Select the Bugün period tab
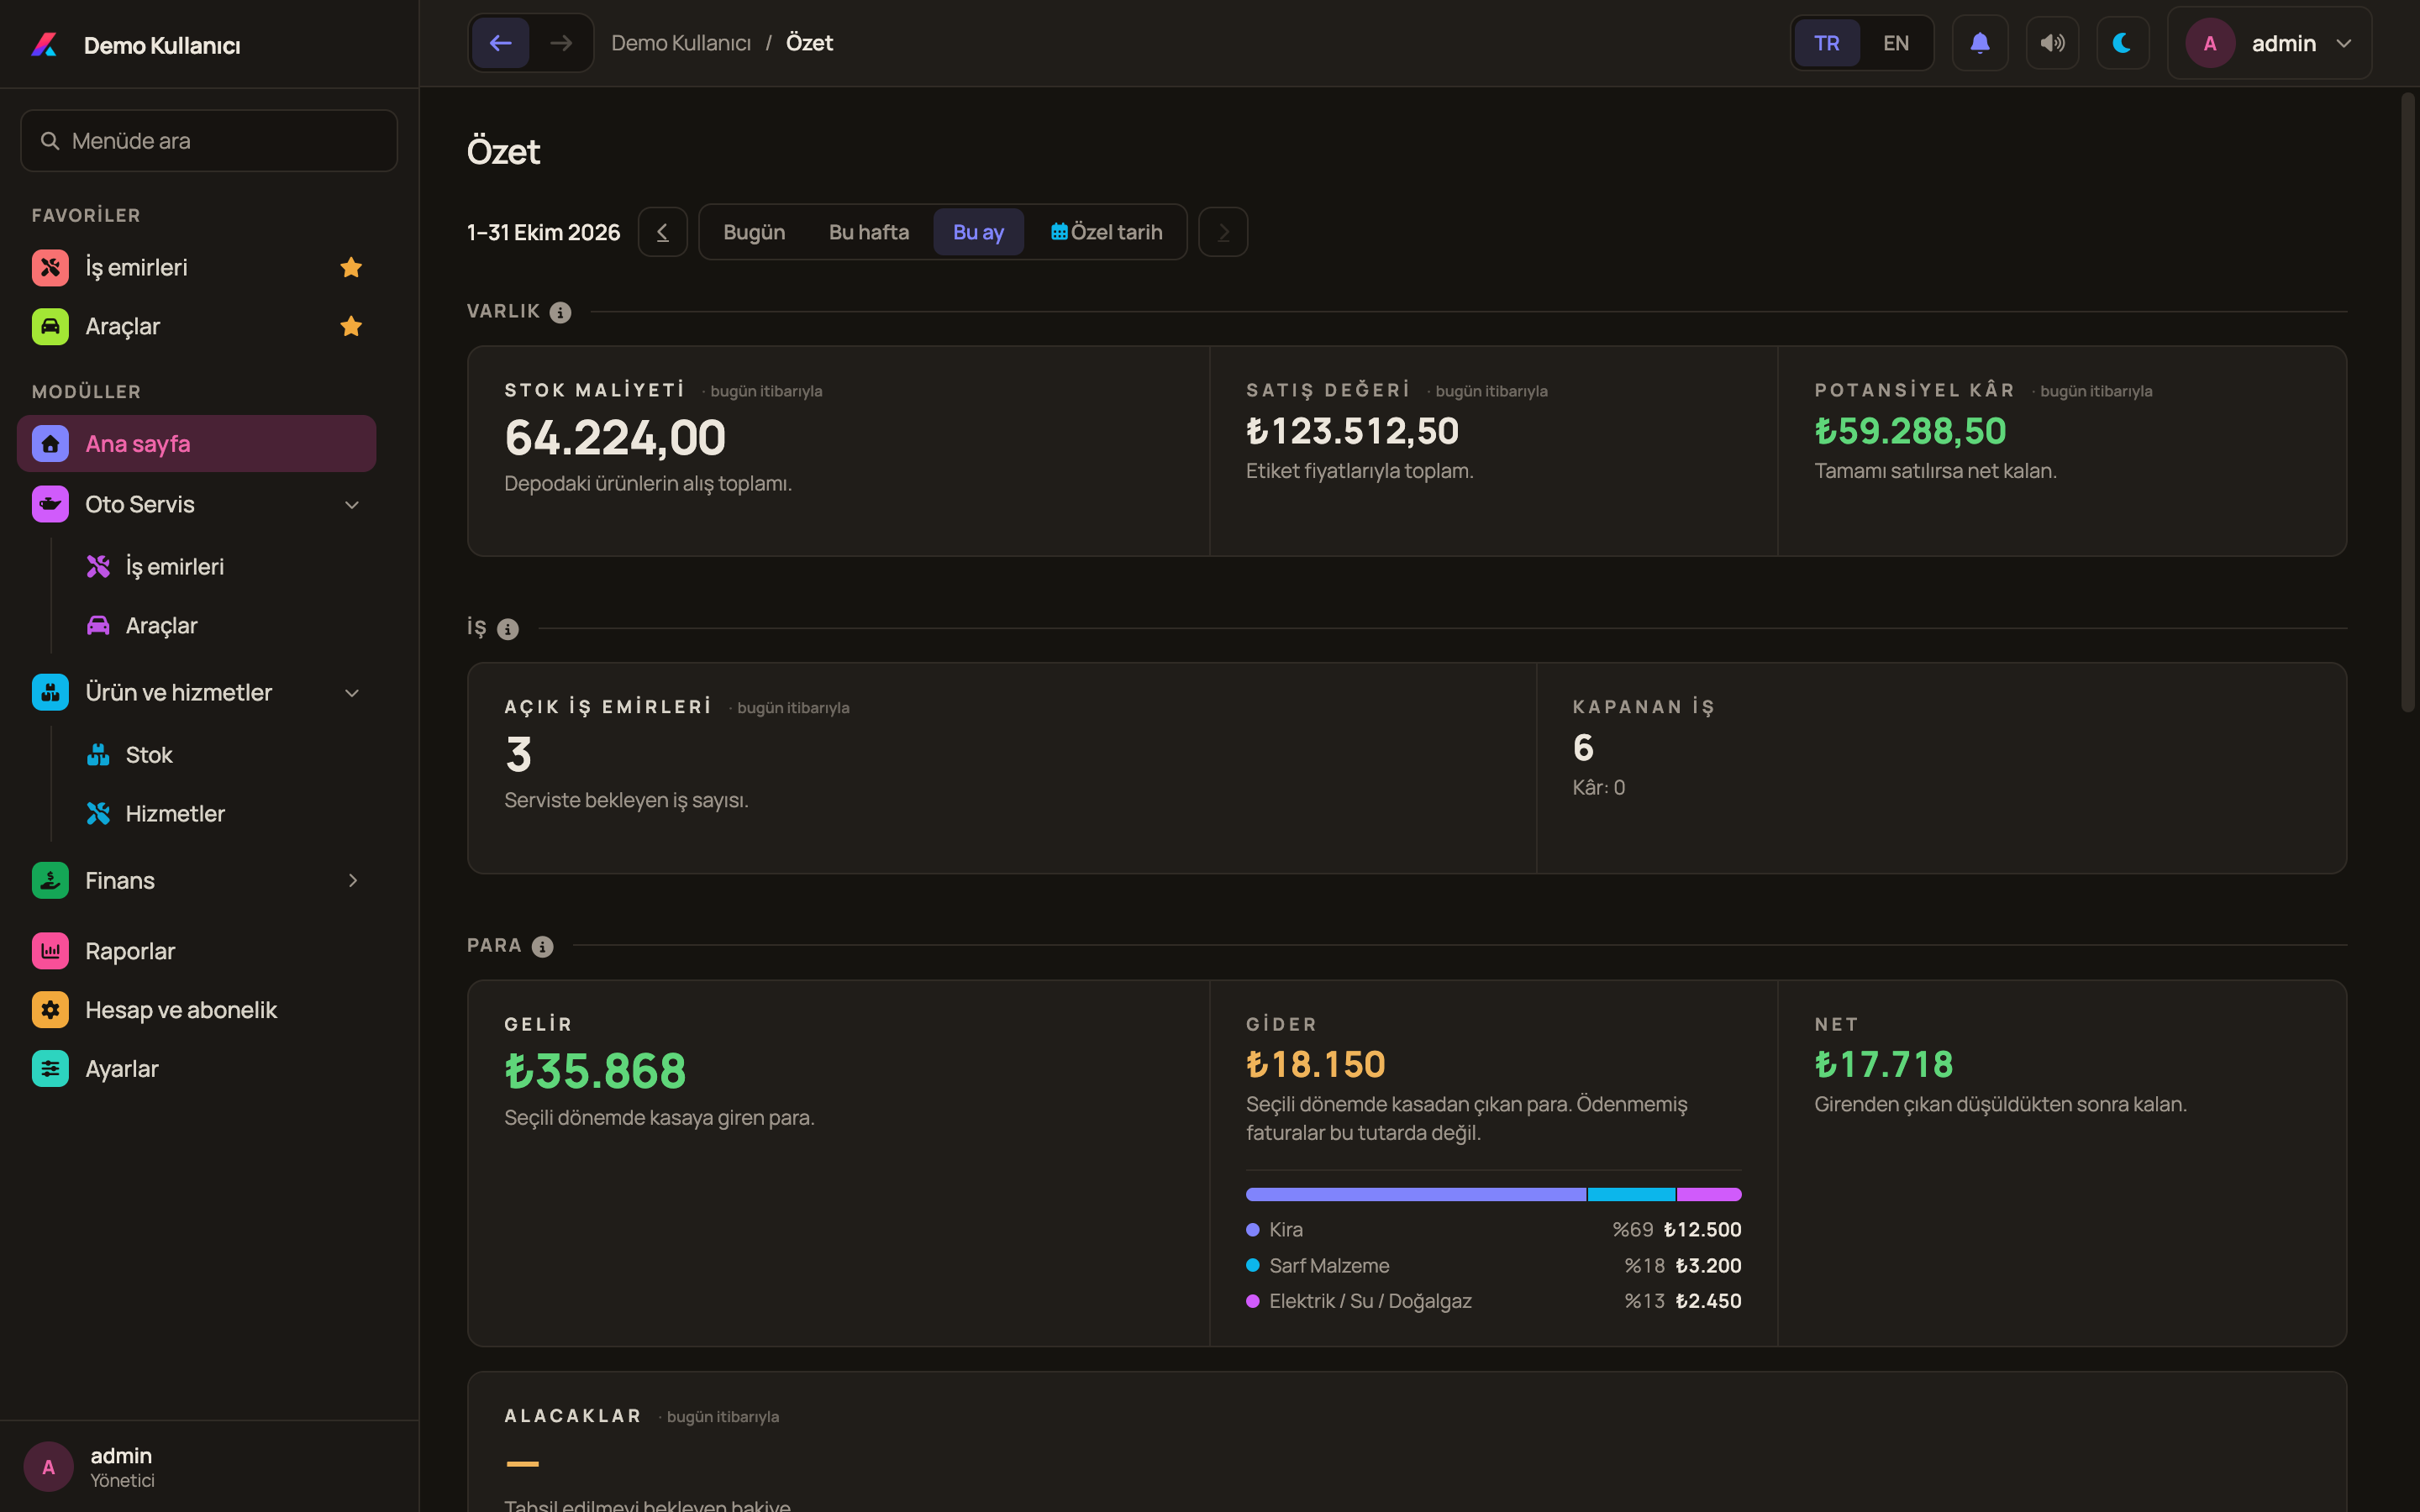This screenshot has width=2420, height=1512. point(754,232)
